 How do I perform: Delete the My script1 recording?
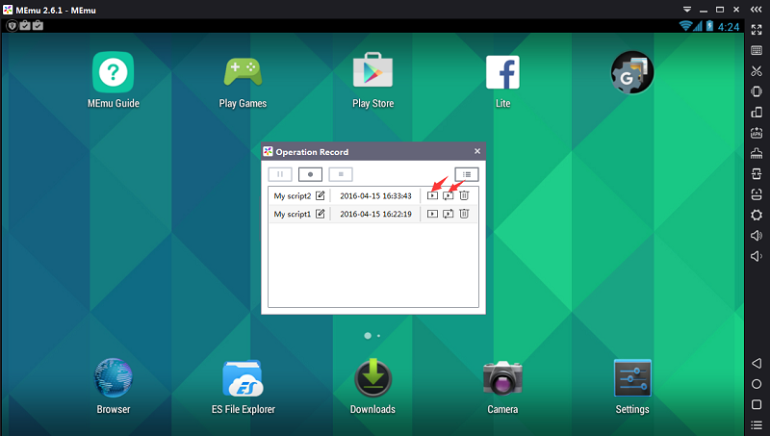pyautogui.click(x=464, y=214)
